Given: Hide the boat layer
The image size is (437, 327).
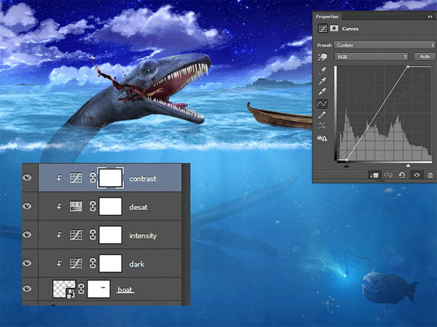Looking at the screenshot, I should coord(27,288).
